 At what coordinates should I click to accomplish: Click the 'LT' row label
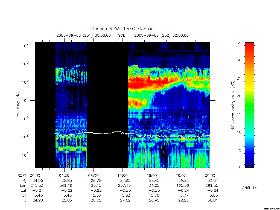point(24,195)
